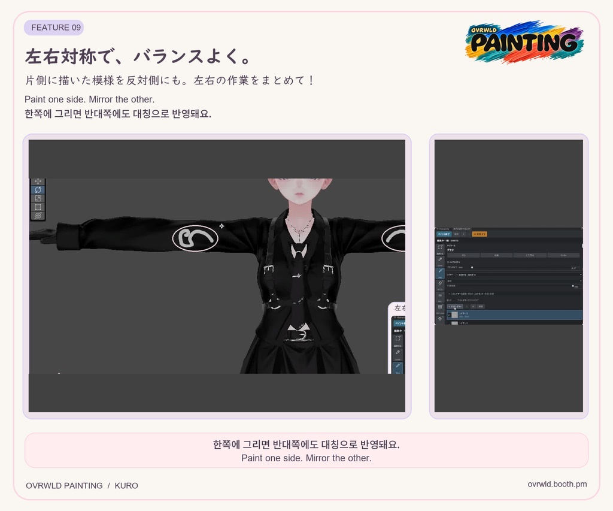Click the brush size value field

(x=575, y=268)
